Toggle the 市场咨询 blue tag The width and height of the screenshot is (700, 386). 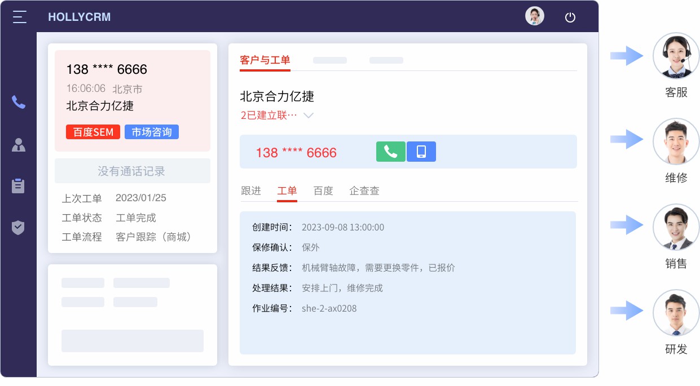pos(152,132)
